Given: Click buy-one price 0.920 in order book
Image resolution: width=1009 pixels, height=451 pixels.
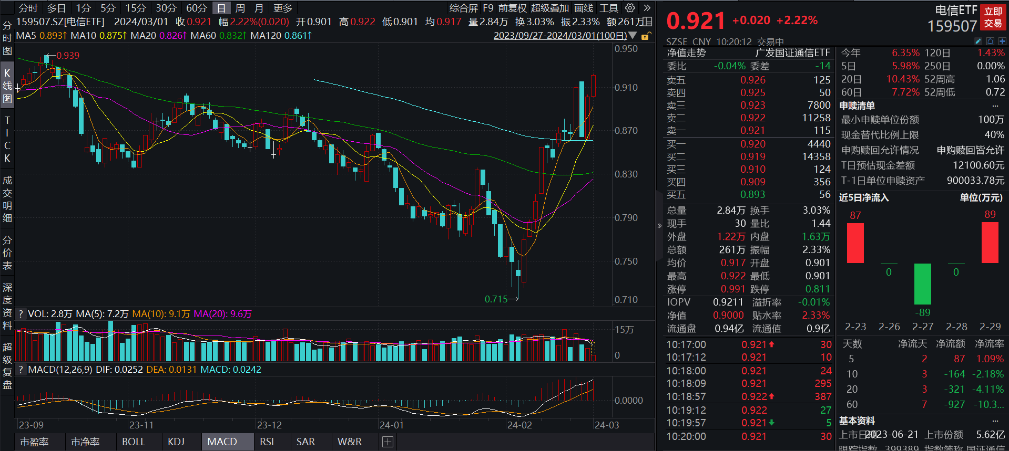Looking at the screenshot, I should 753,144.
